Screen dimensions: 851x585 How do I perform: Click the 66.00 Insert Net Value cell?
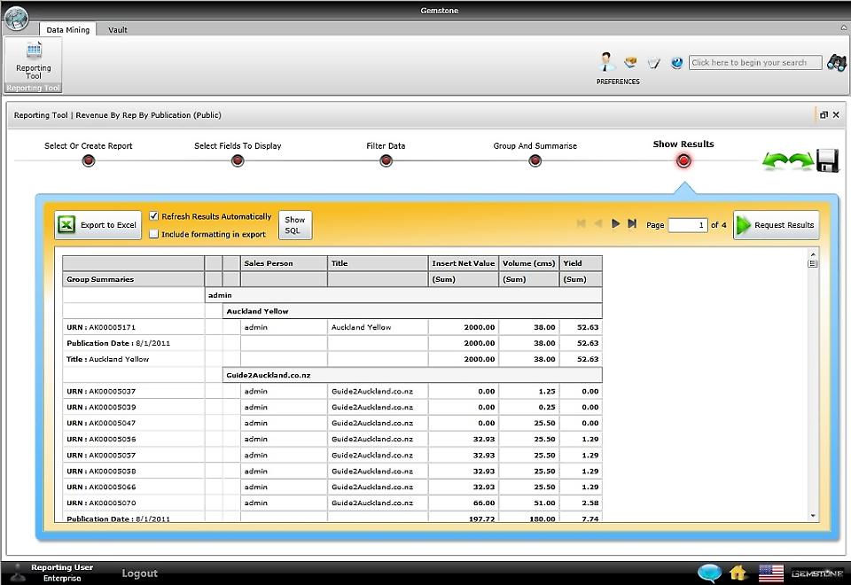(464, 503)
